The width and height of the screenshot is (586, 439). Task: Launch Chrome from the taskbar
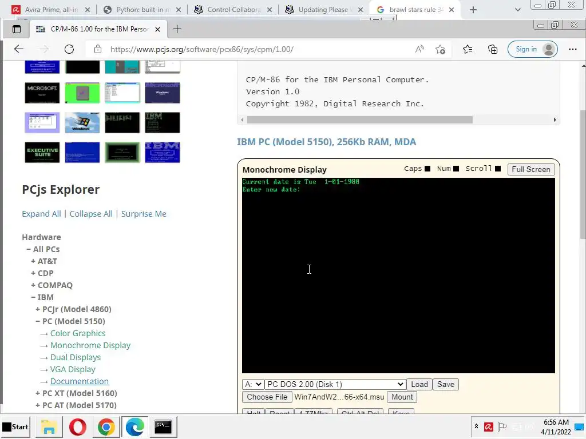point(106,426)
